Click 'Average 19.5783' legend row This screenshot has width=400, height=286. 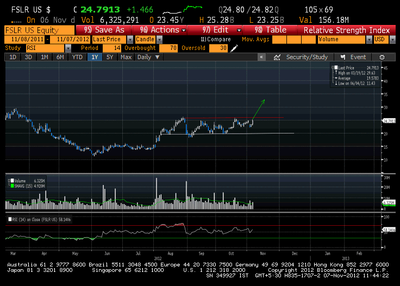357,78
